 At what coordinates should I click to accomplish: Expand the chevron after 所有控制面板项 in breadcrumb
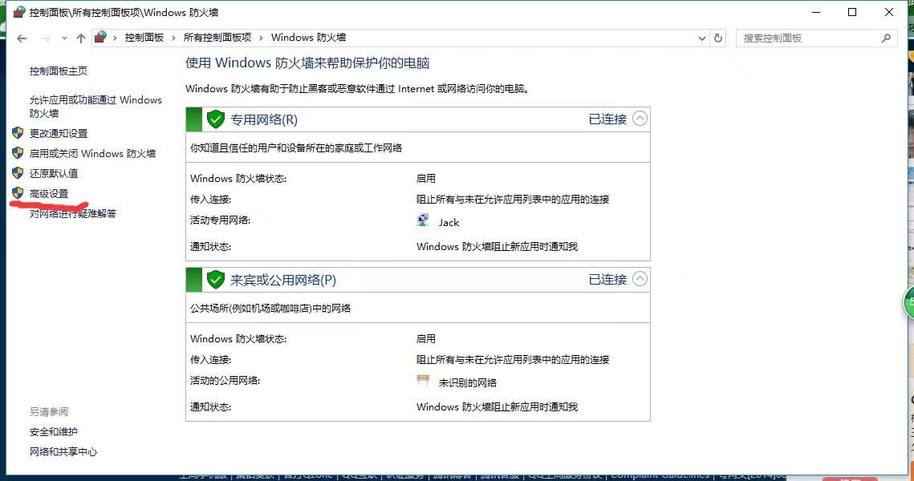[x=261, y=38]
